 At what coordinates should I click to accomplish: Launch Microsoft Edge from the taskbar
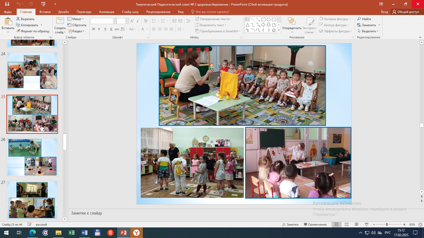coord(32,233)
